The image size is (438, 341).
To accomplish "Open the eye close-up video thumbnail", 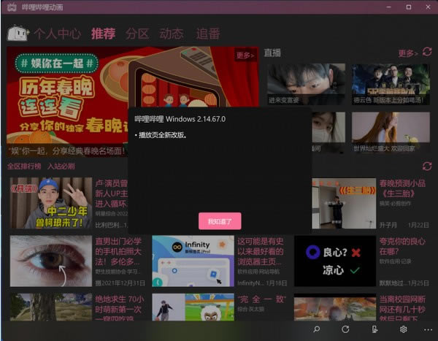I will pyautogui.click(x=50, y=261).
